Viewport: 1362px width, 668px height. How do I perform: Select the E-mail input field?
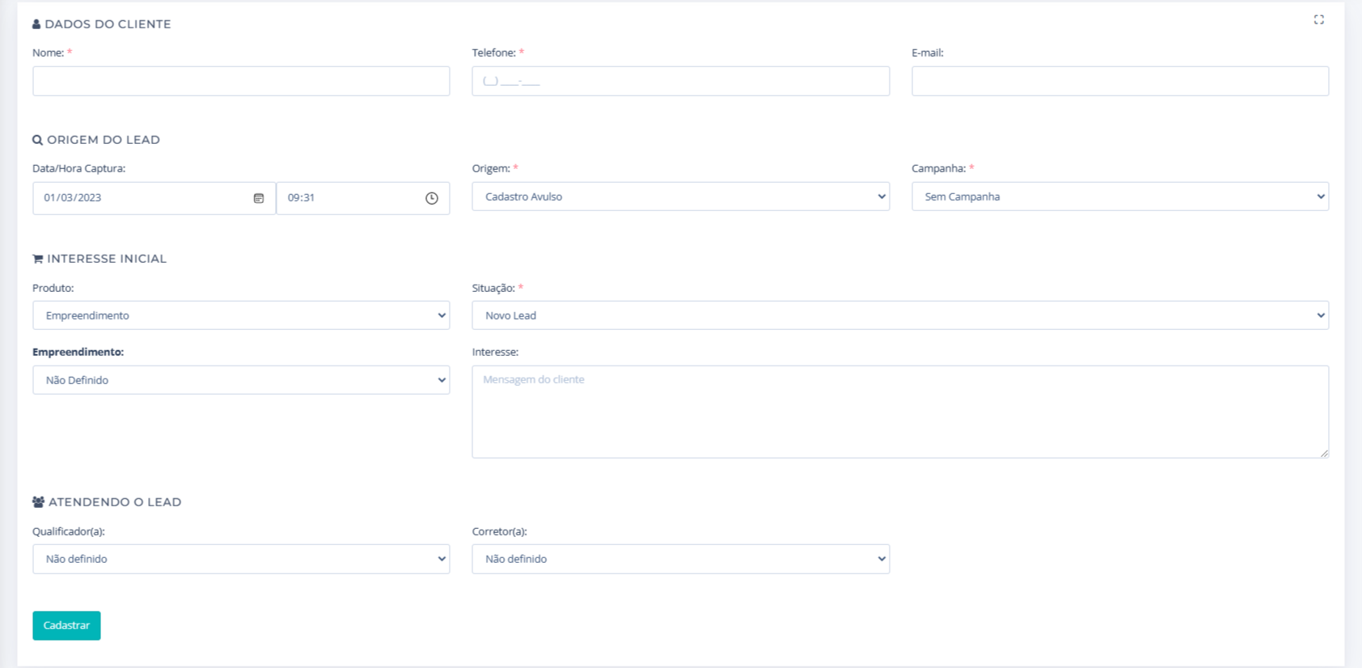pyautogui.click(x=1119, y=81)
